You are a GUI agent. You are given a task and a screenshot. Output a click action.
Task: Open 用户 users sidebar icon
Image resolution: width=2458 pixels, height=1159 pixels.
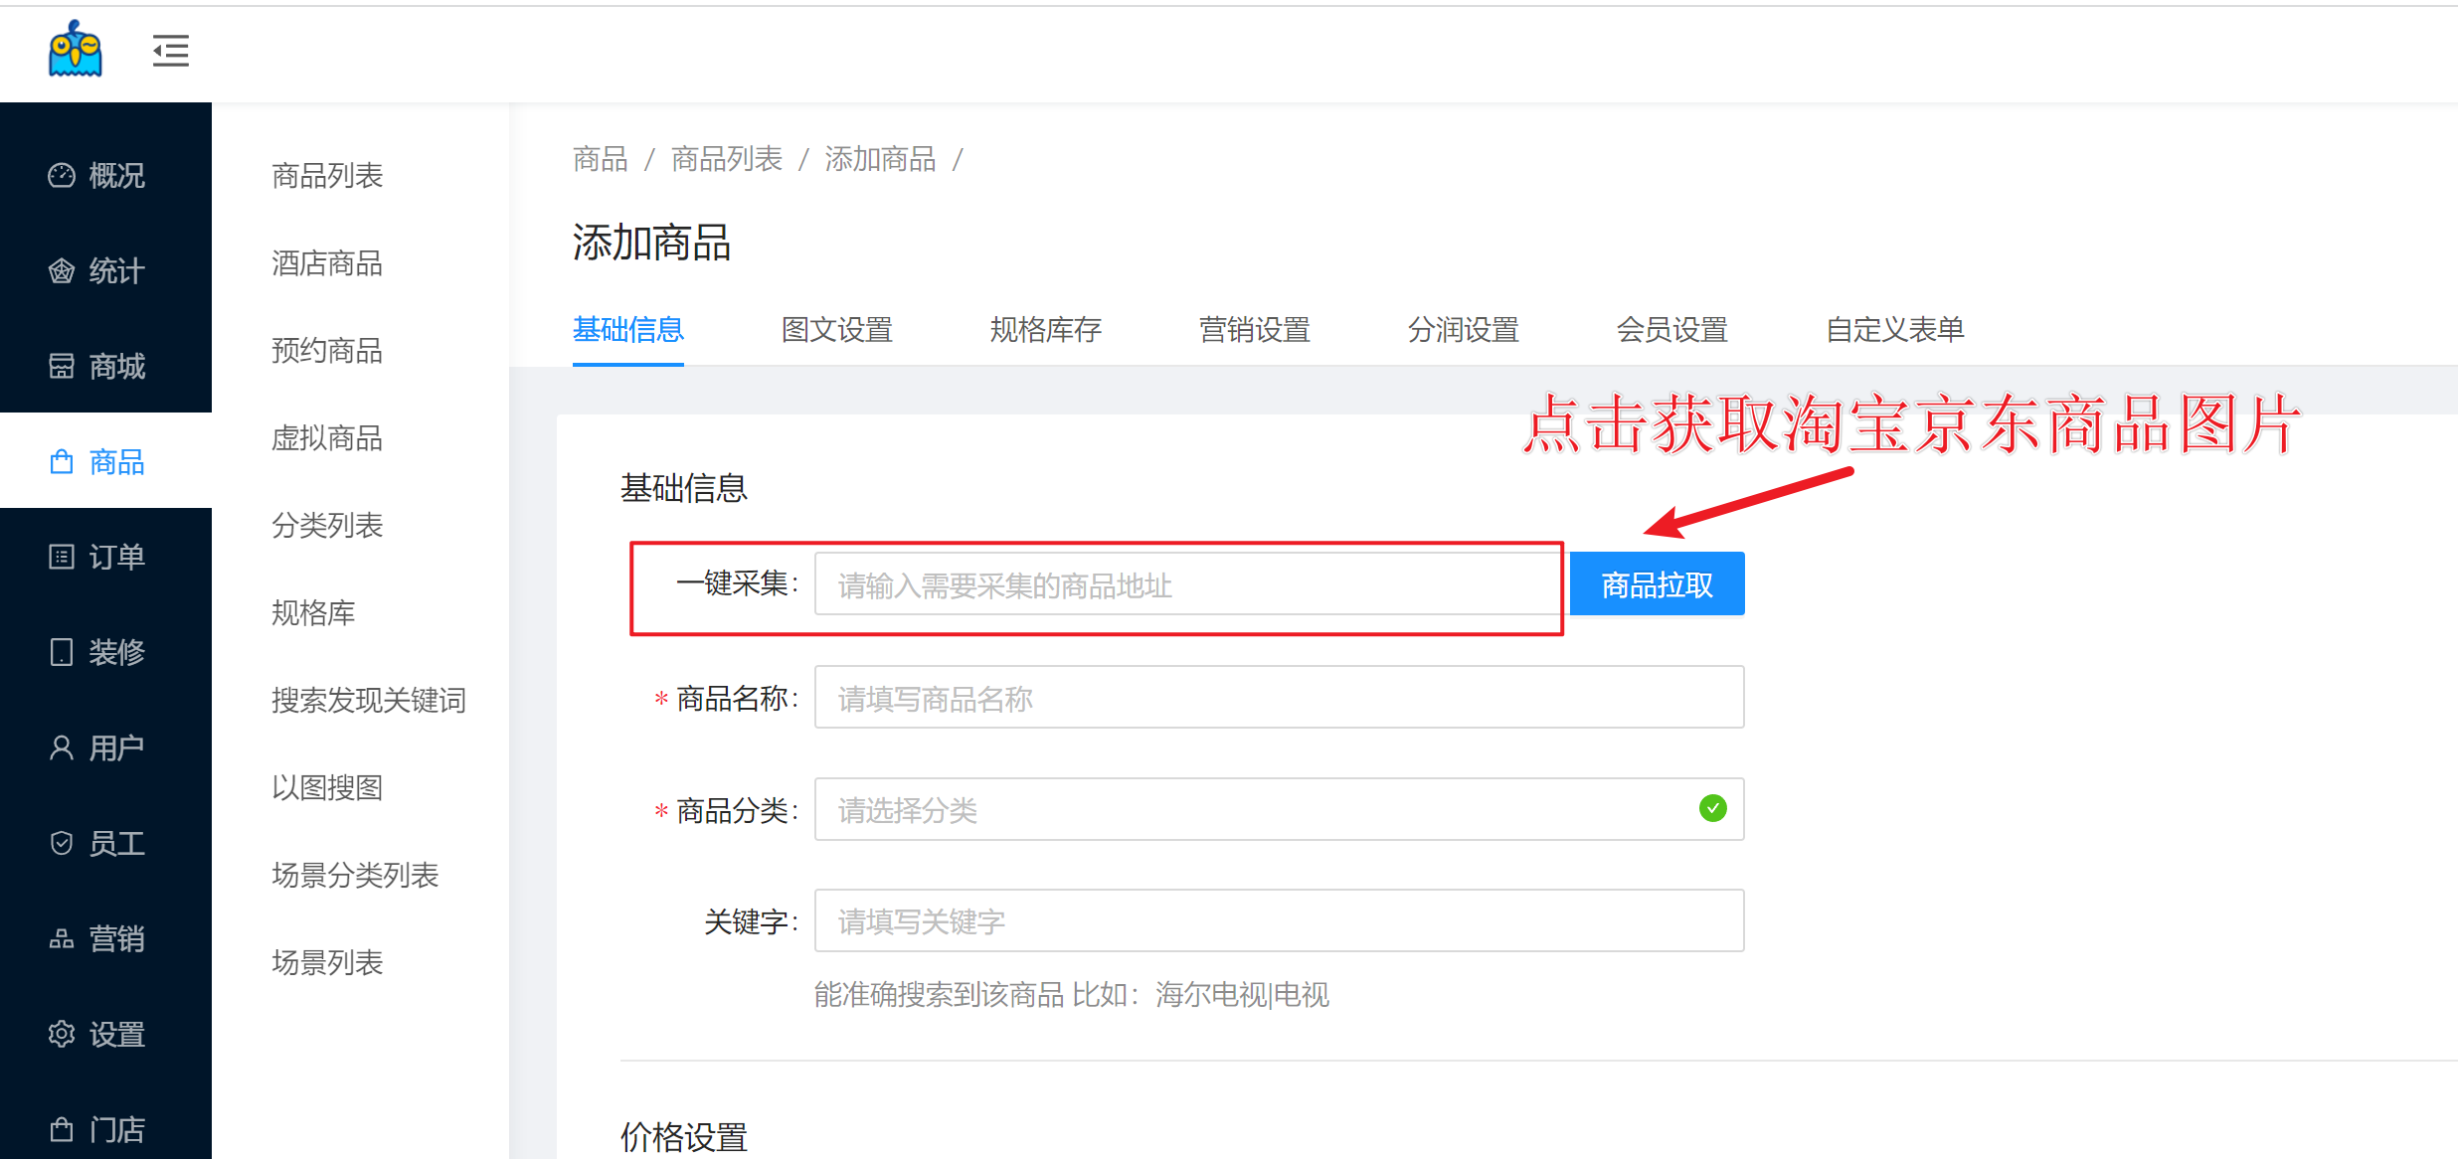(x=62, y=747)
